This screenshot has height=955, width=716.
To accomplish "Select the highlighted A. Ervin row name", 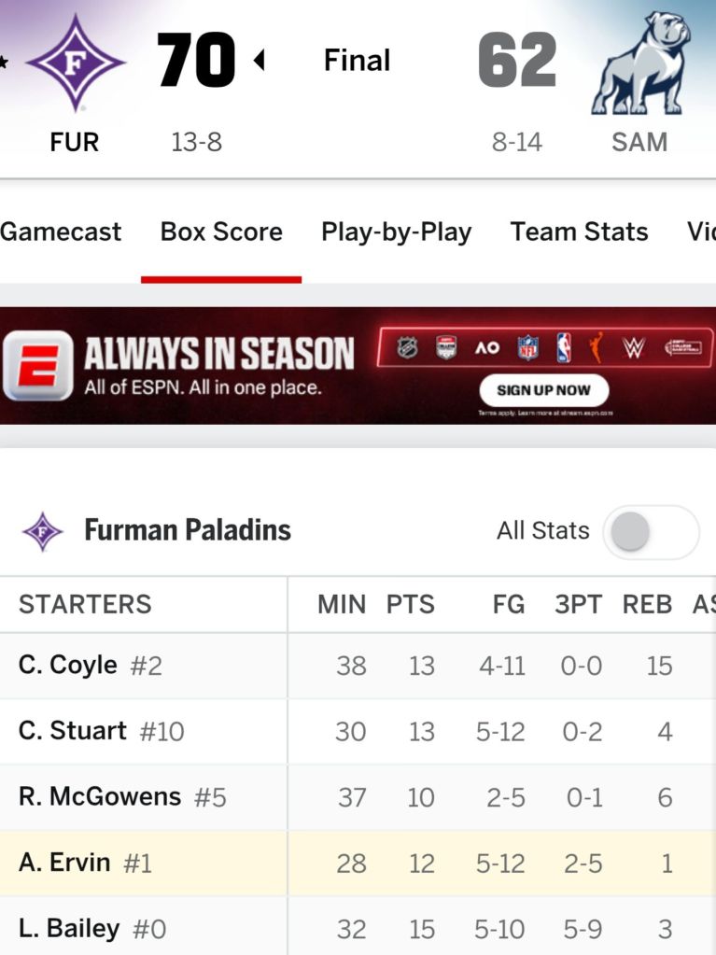I will 64,862.
